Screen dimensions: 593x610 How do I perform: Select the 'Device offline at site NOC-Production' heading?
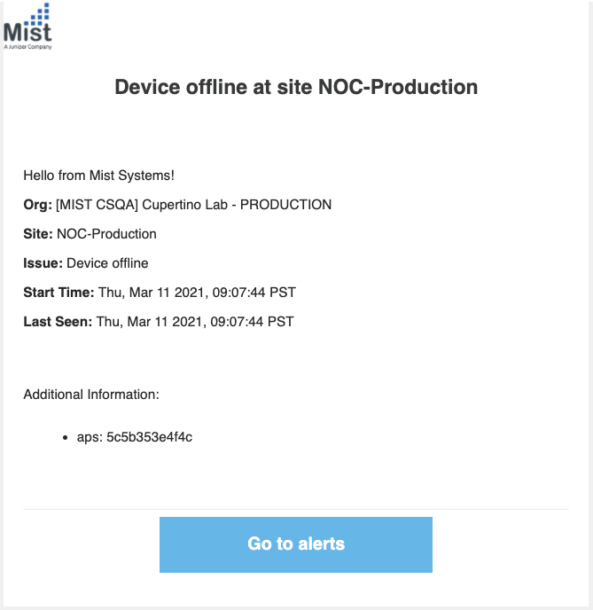coord(296,87)
